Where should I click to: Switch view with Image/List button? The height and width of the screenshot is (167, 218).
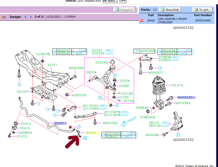(124, 10)
